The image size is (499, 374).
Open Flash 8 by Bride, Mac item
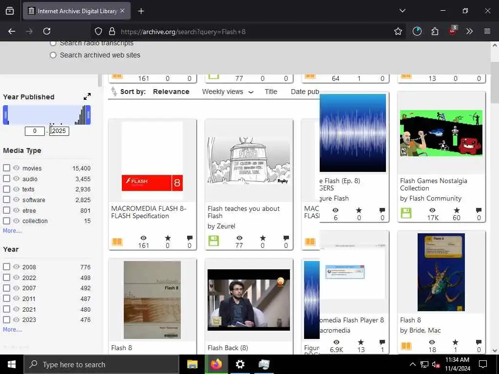(x=410, y=320)
